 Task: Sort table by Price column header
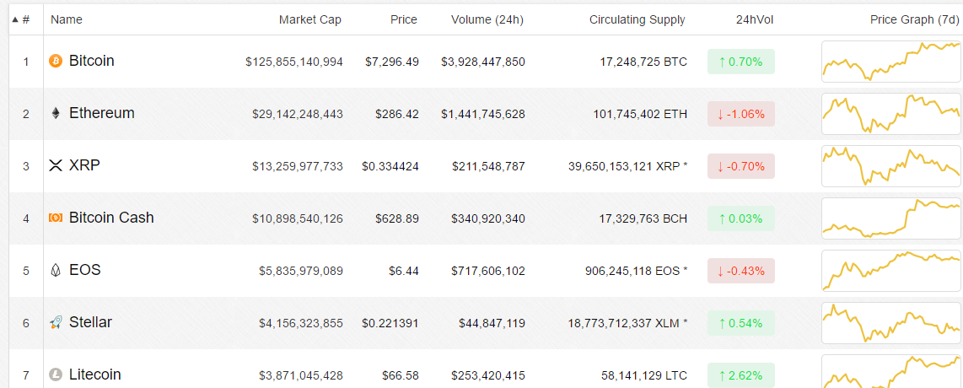403,19
